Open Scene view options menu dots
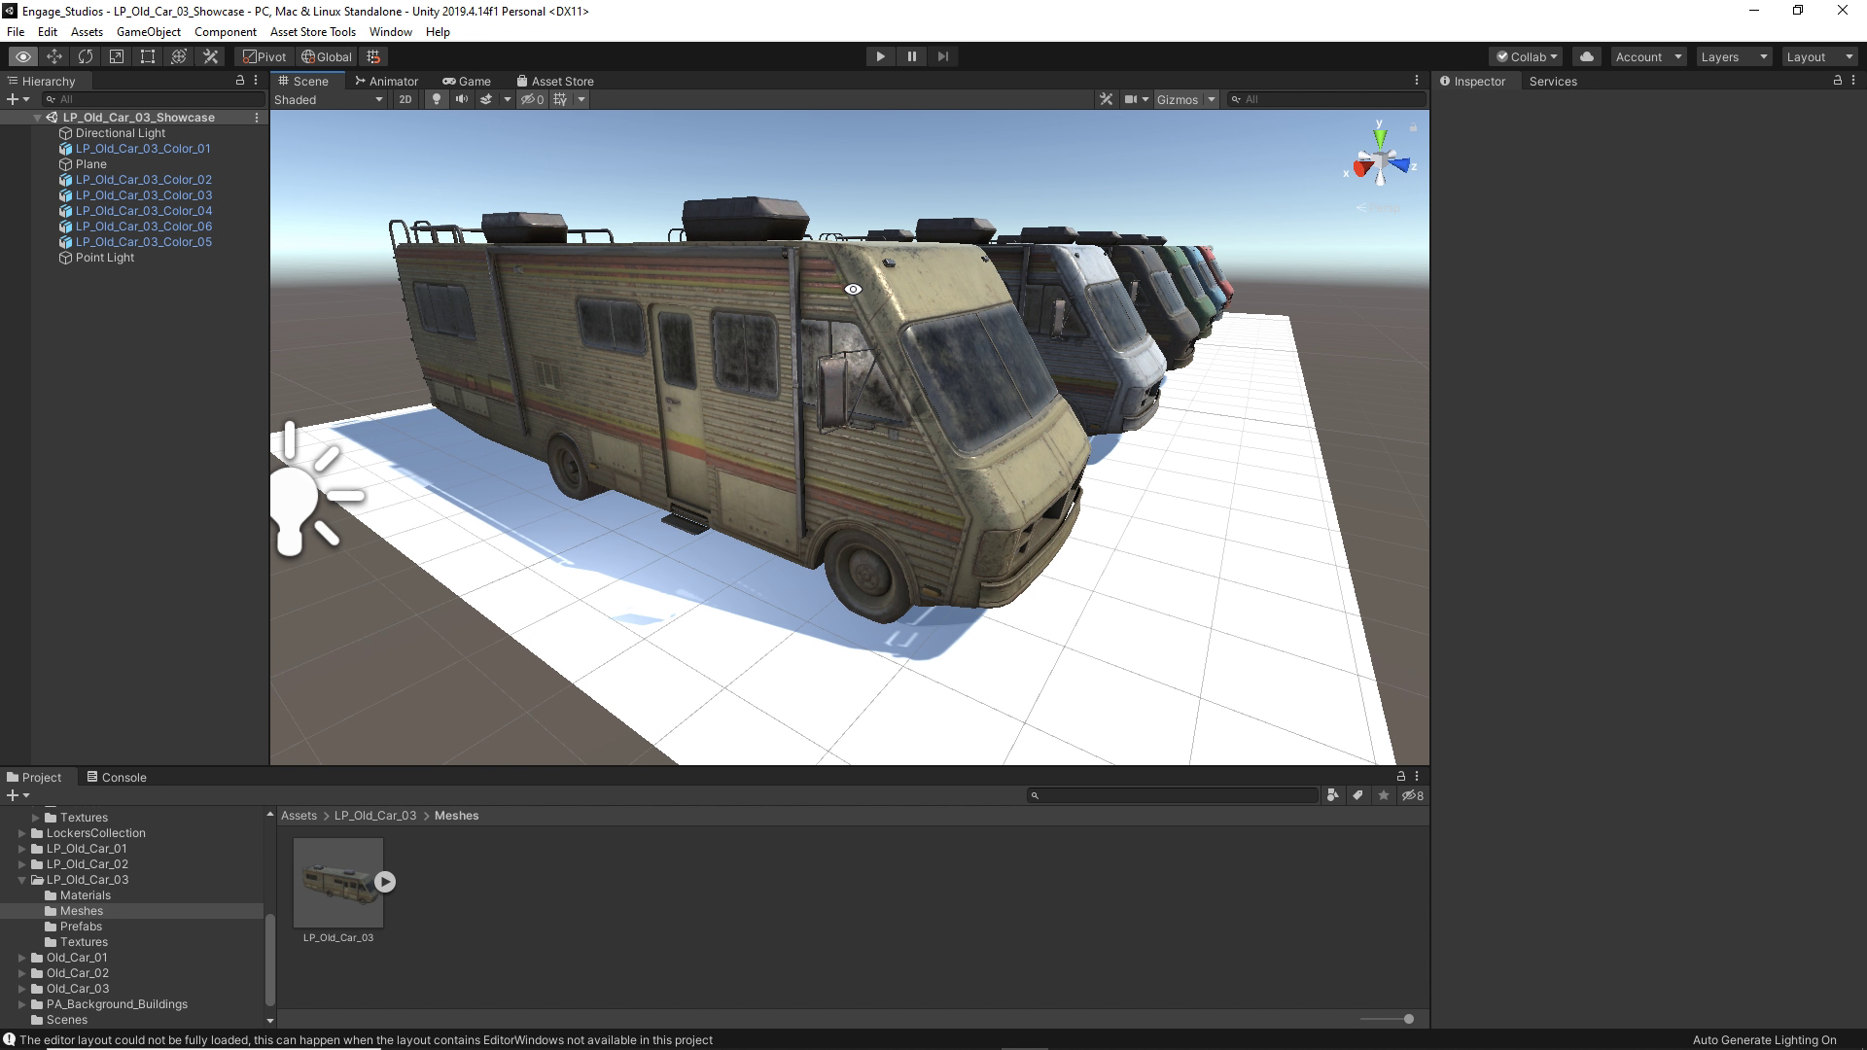This screenshot has height=1050, width=1867. click(1417, 81)
